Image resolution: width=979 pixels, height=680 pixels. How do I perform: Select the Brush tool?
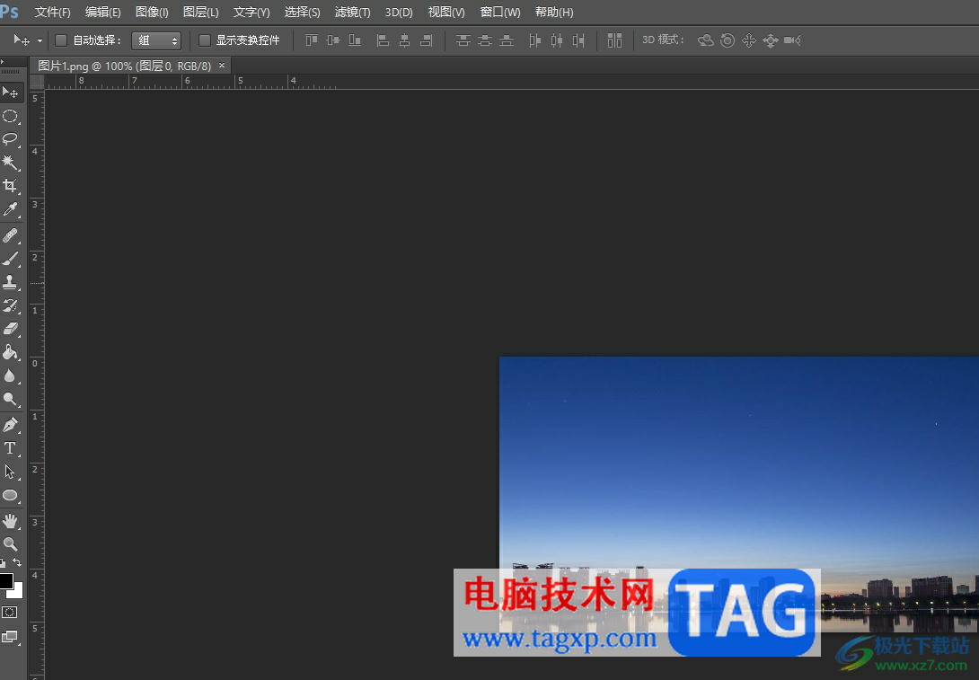10,259
